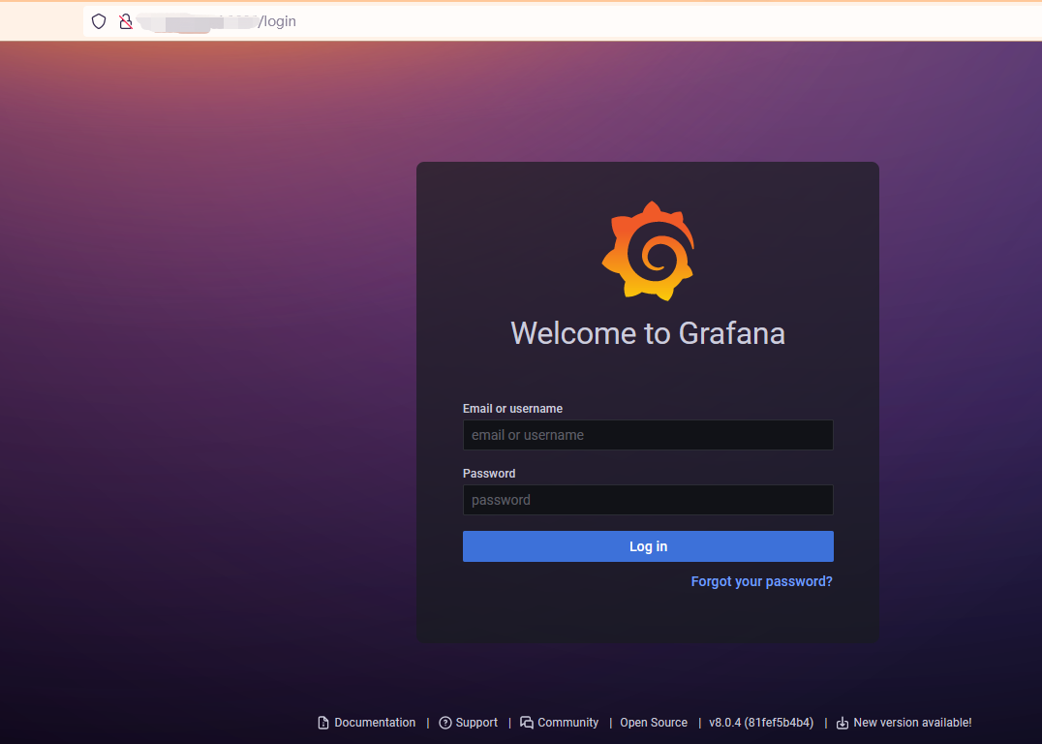Click the Log in button
The width and height of the screenshot is (1042, 744).
(648, 546)
